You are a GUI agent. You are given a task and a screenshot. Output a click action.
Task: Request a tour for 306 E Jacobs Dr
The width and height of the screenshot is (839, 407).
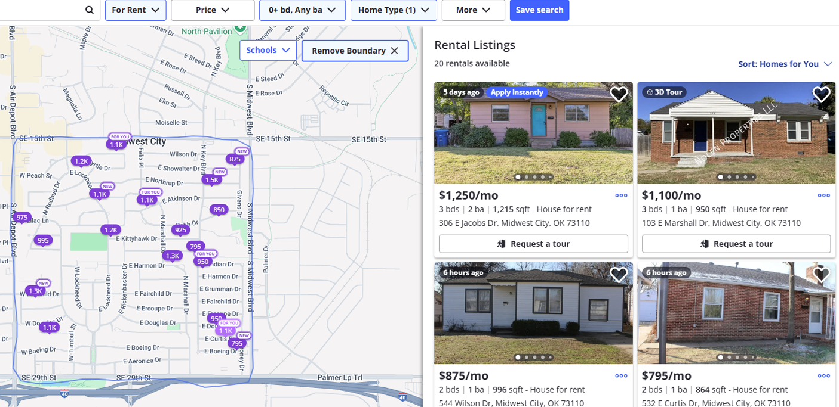click(x=533, y=244)
